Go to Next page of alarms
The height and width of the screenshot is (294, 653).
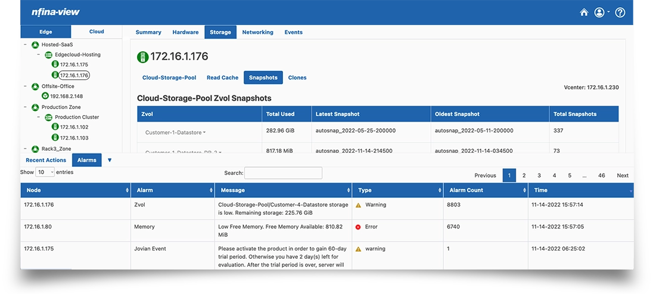tap(622, 175)
